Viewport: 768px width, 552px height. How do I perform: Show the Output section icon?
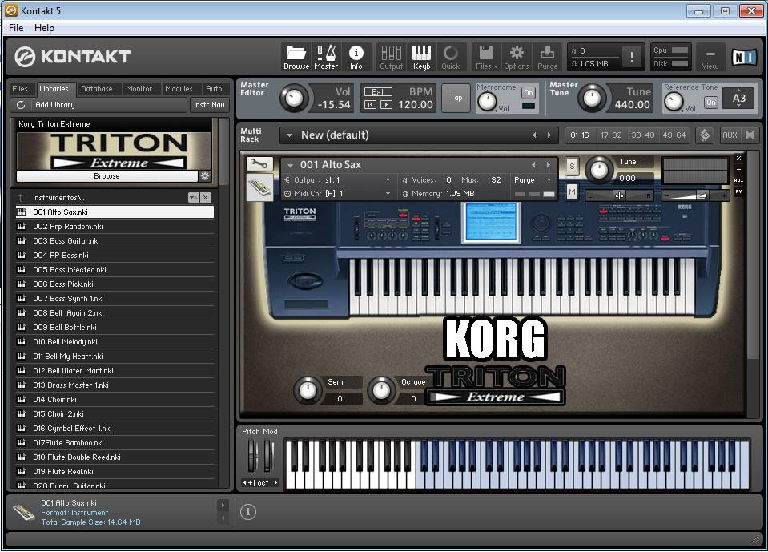click(391, 52)
